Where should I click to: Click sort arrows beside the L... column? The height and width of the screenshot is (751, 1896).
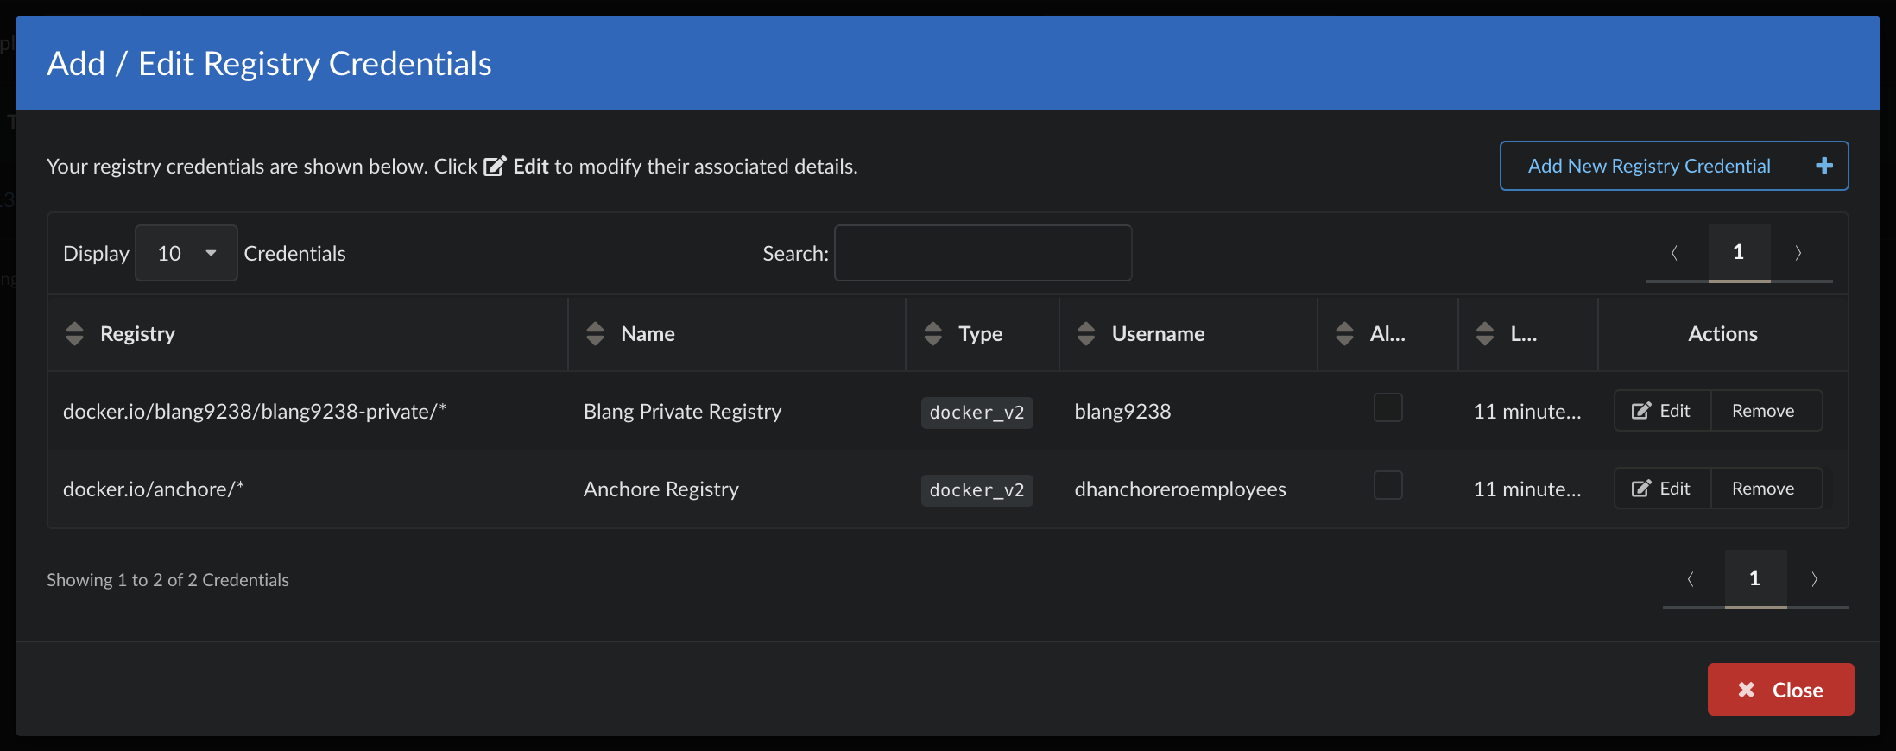coord(1485,334)
